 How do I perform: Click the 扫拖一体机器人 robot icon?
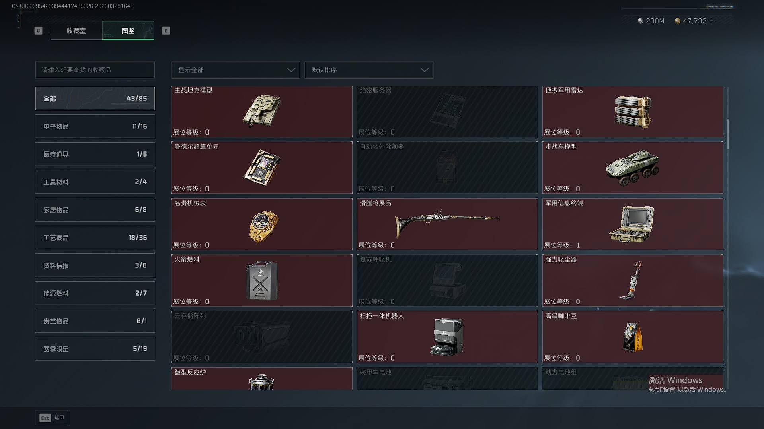click(x=447, y=336)
